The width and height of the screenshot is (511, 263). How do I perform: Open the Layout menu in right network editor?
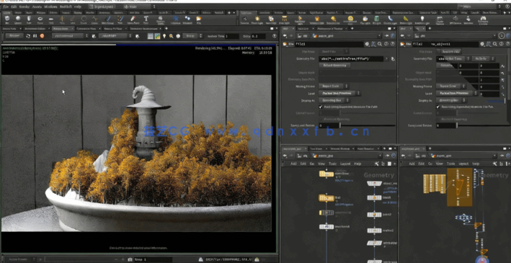tap(463, 164)
